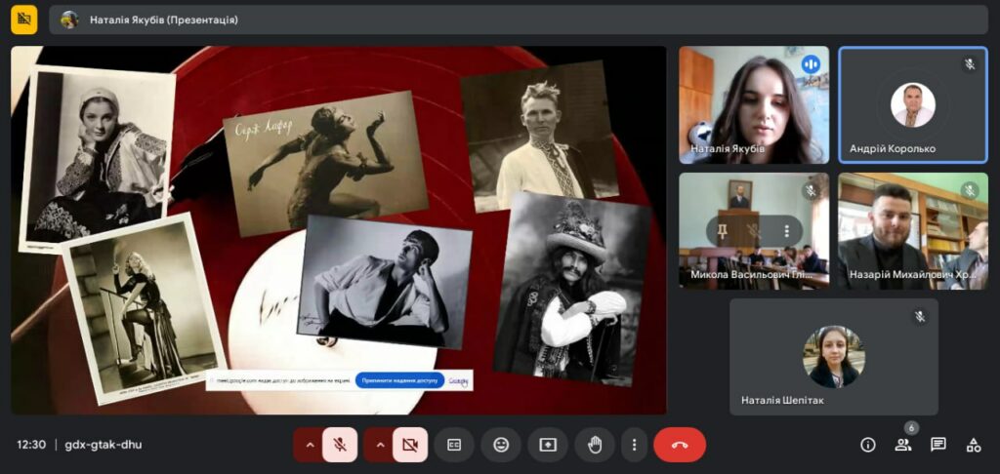Expand the audio settings arrow beside the microphone
The height and width of the screenshot is (474, 1000).
coord(310,445)
